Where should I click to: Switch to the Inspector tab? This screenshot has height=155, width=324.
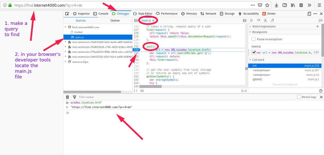coord(81,14)
